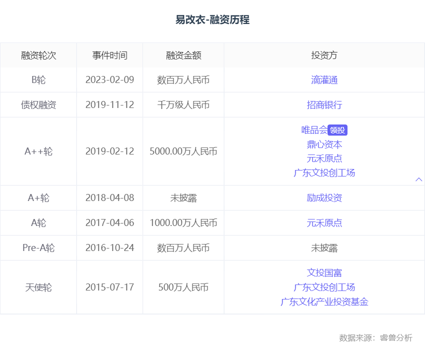Image resolution: width=425 pixels, height=360 pixels.
Task: Click the 1000.00万人民币 amount
Action: pyautogui.click(x=183, y=223)
